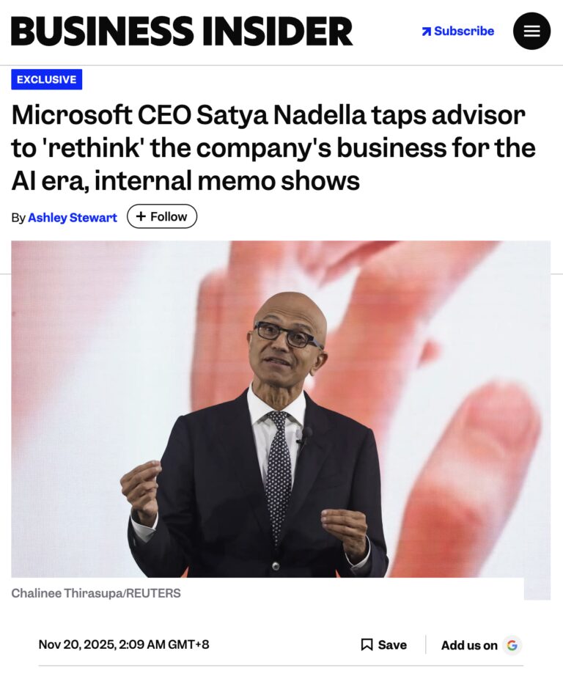The image size is (563, 676).
Task: Click the blue EXCLUSIVE tag
Action: click(45, 79)
